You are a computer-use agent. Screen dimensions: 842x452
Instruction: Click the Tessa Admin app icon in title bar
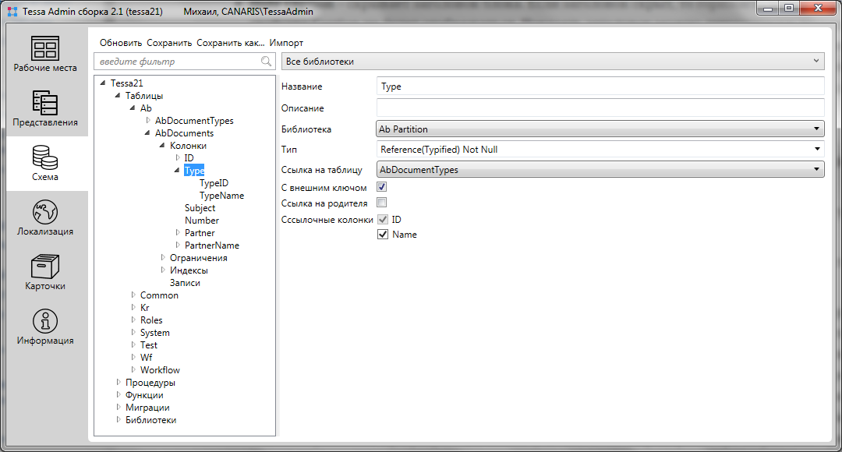pyautogui.click(x=12, y=12)
